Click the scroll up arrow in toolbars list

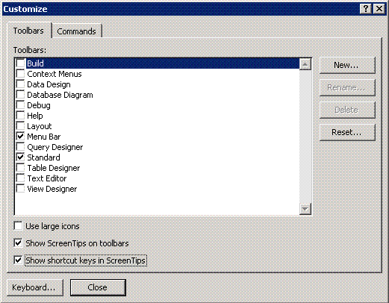point(305,64)
